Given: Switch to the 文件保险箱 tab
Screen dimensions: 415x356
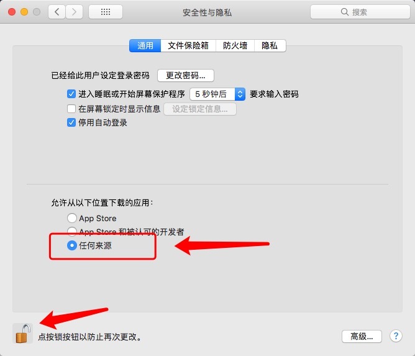Looking at the screenshot, I should (x=188, y=45).
